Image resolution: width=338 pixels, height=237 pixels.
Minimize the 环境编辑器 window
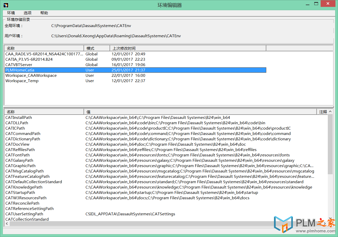[308, 4]
